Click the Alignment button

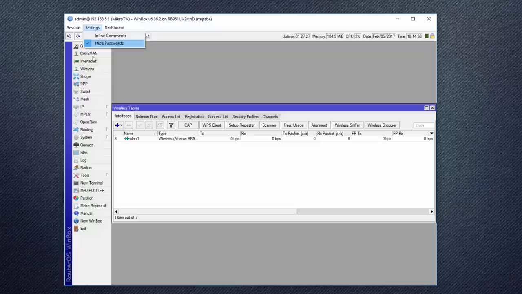pos(319,125)
